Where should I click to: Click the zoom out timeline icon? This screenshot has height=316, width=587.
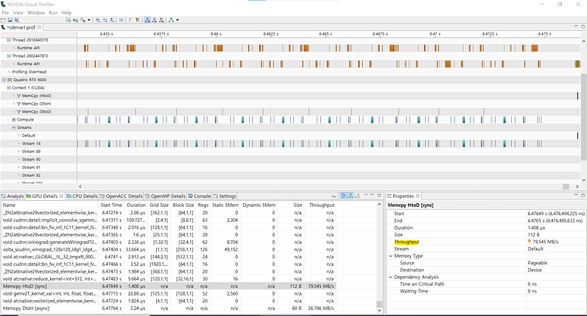pos(105,19)
